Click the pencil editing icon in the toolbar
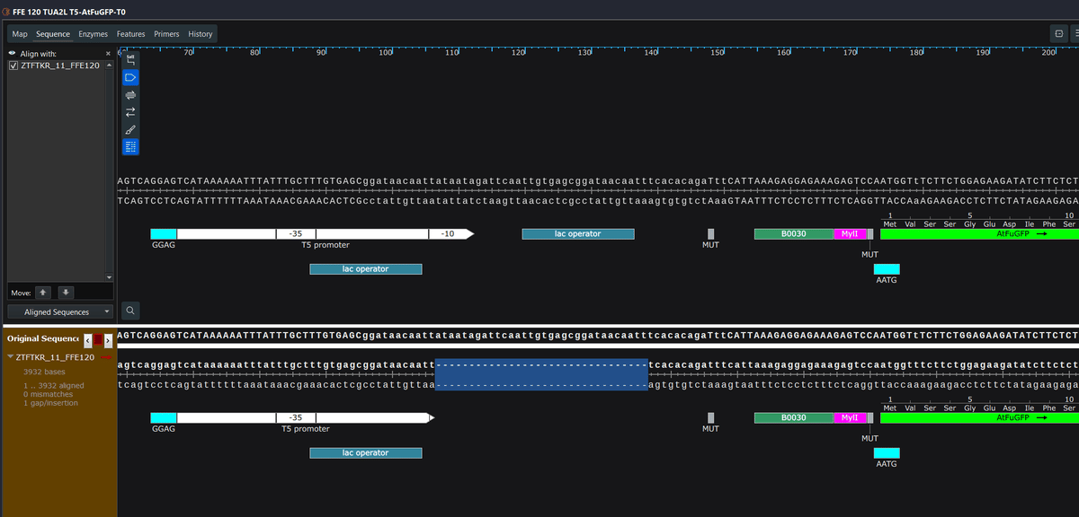 pyautogui.click(x=130, y=128)
